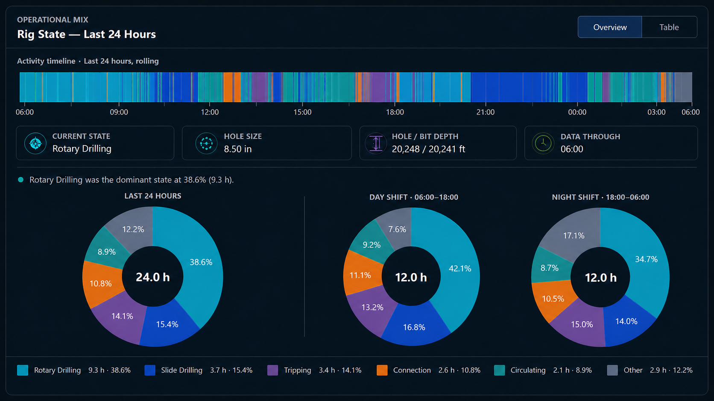
Task: Click the NIGHT SHIFT · 18:00–06:00 heading
Action: pyautogui.click(x=600, y=197)
